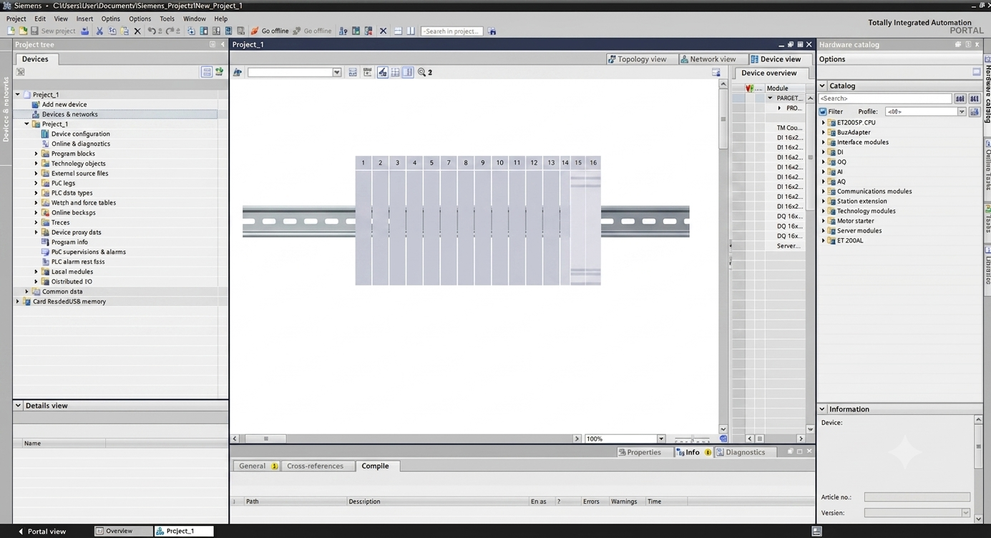The width and height of the screenshot is (991, 538).
Task: Toggle the highlighted pencil button in the device view toolbar
Action: coord(383,72)
